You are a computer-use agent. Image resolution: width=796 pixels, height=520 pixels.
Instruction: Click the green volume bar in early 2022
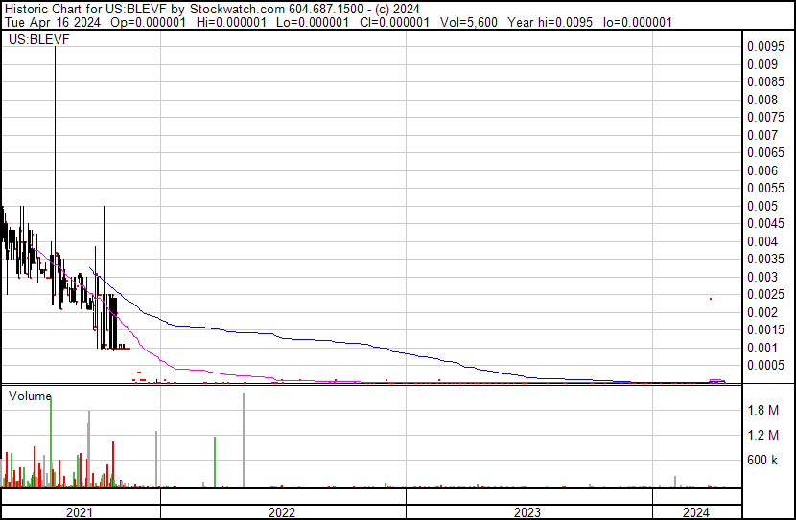point(215,463)
